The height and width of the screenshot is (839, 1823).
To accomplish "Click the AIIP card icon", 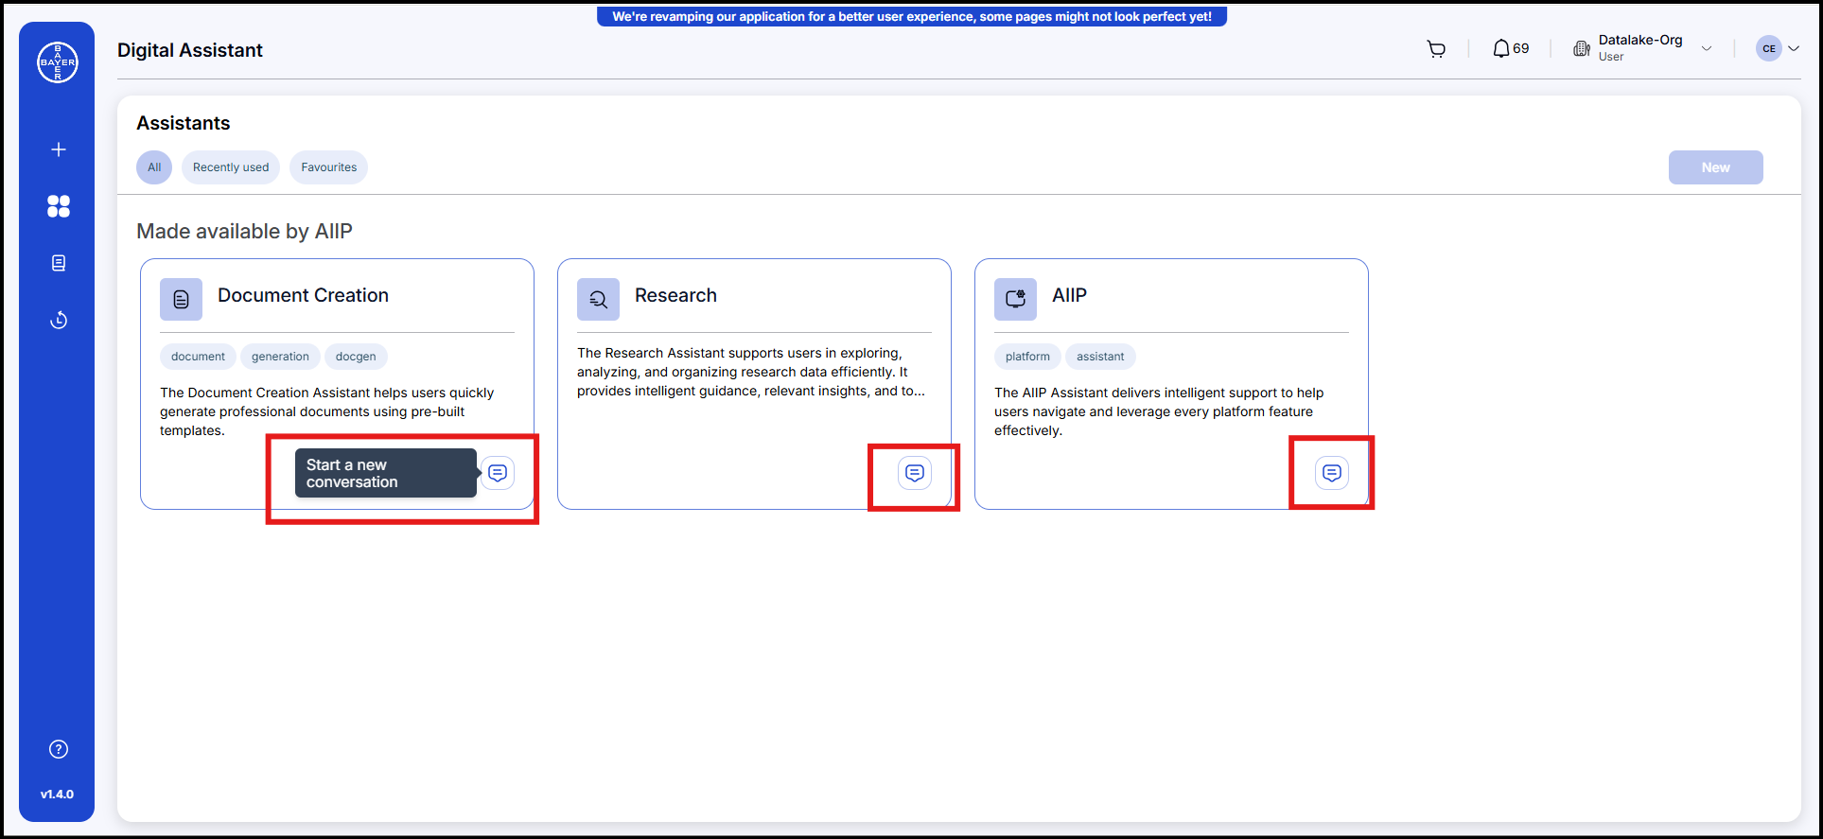I will click(1015, 299).
